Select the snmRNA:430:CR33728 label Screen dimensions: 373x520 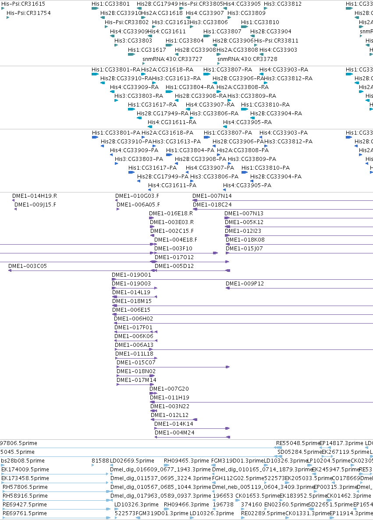(x=247, y=59)
